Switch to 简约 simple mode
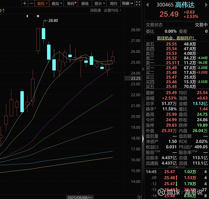 [x=113, y=3]
